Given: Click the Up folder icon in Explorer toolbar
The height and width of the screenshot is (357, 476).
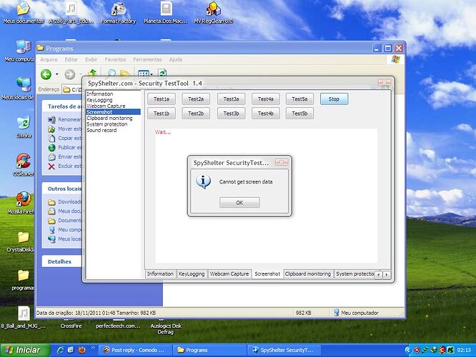Looking at the screenshot, I should 92,73.
